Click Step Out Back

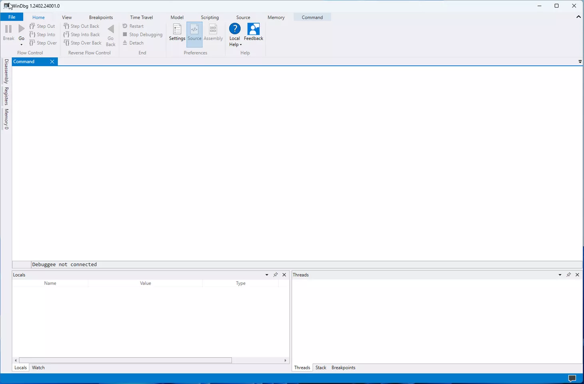[x=81, y=26]
